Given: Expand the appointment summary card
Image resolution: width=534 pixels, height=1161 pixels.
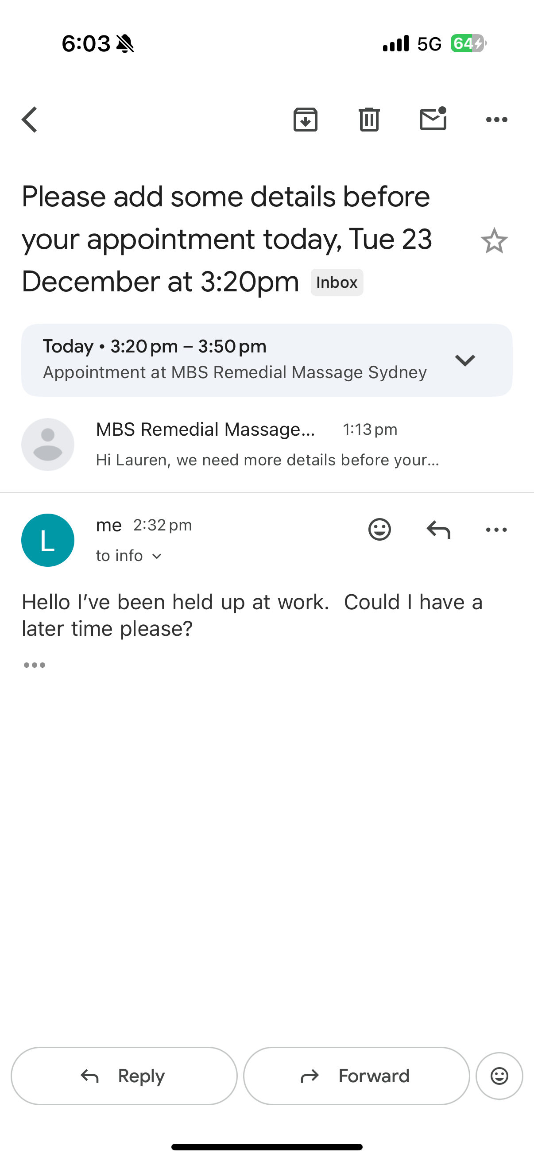Looking at the screenshot, I should tap(464, 360).
